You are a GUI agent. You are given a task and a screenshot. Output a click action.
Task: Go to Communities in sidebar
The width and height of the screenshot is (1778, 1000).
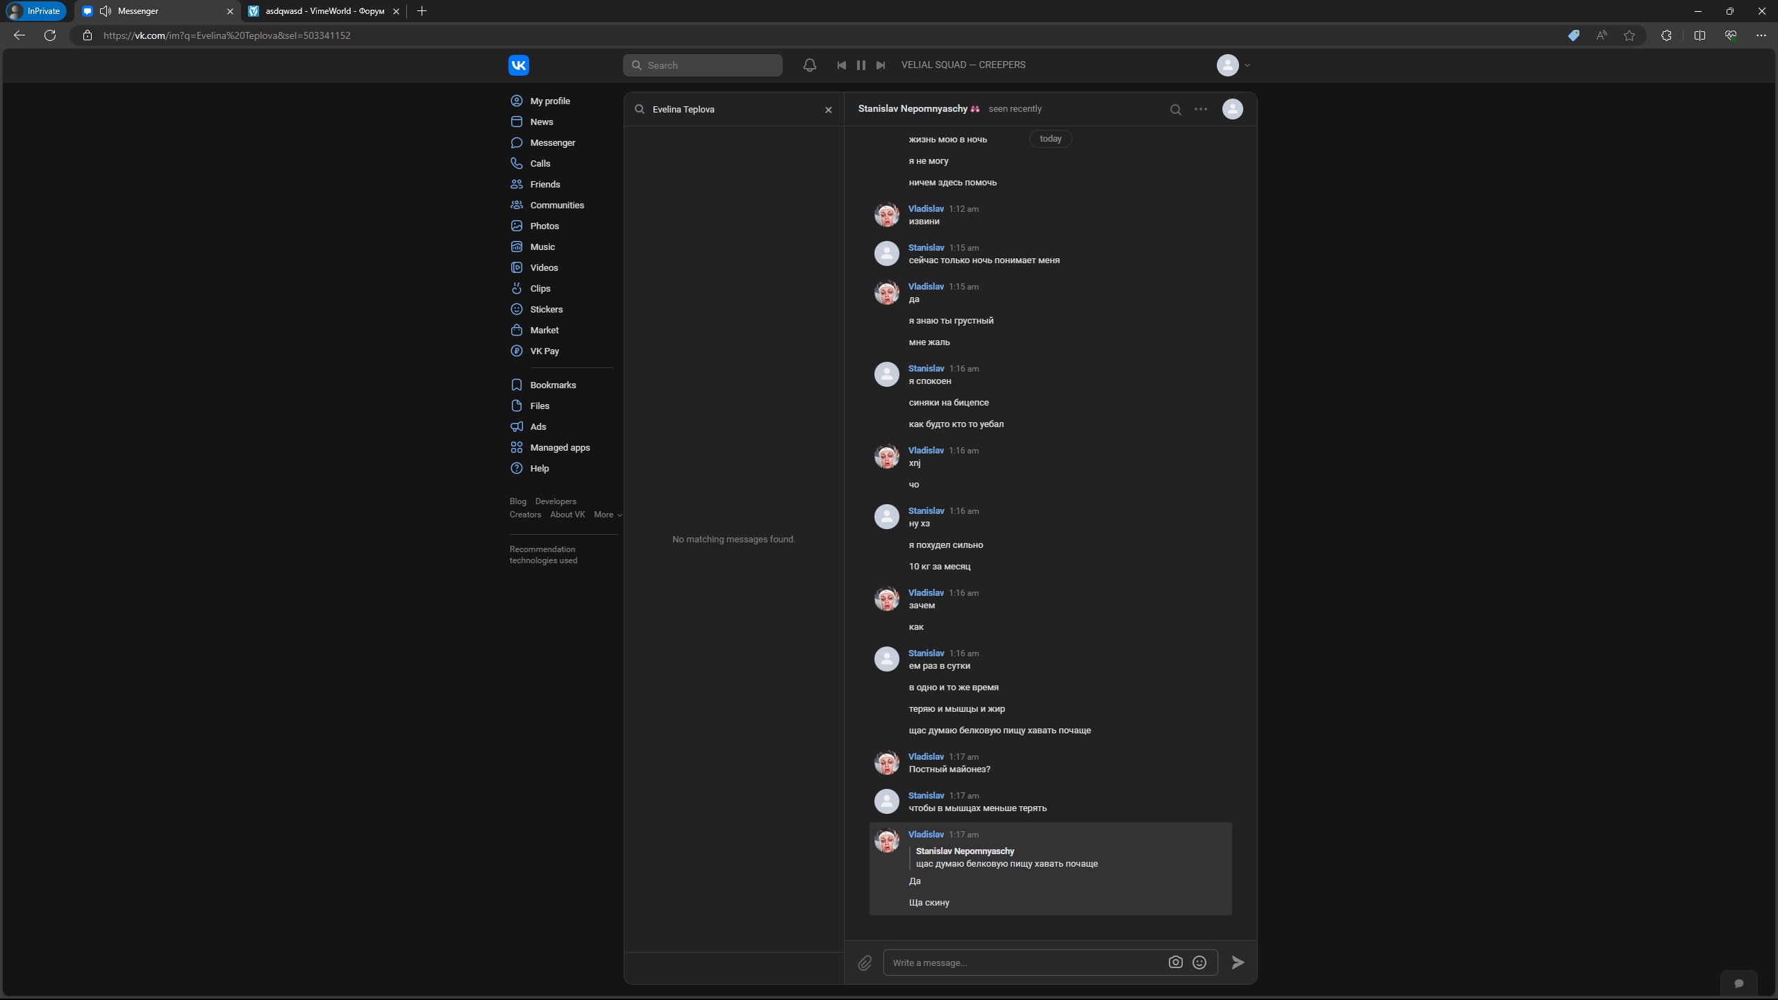(556, 205)
